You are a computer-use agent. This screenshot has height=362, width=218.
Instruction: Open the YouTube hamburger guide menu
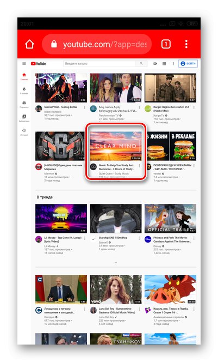coord(24,63)
